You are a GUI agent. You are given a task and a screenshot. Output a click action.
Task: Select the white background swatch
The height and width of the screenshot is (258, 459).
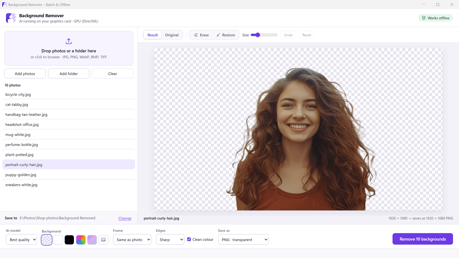pyautogui.click(x=58, y=240)
